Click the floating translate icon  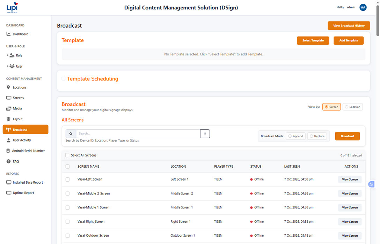tap(371, 184)
